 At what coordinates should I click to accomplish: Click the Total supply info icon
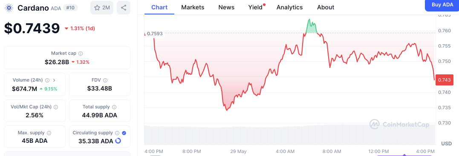point(114,107)
